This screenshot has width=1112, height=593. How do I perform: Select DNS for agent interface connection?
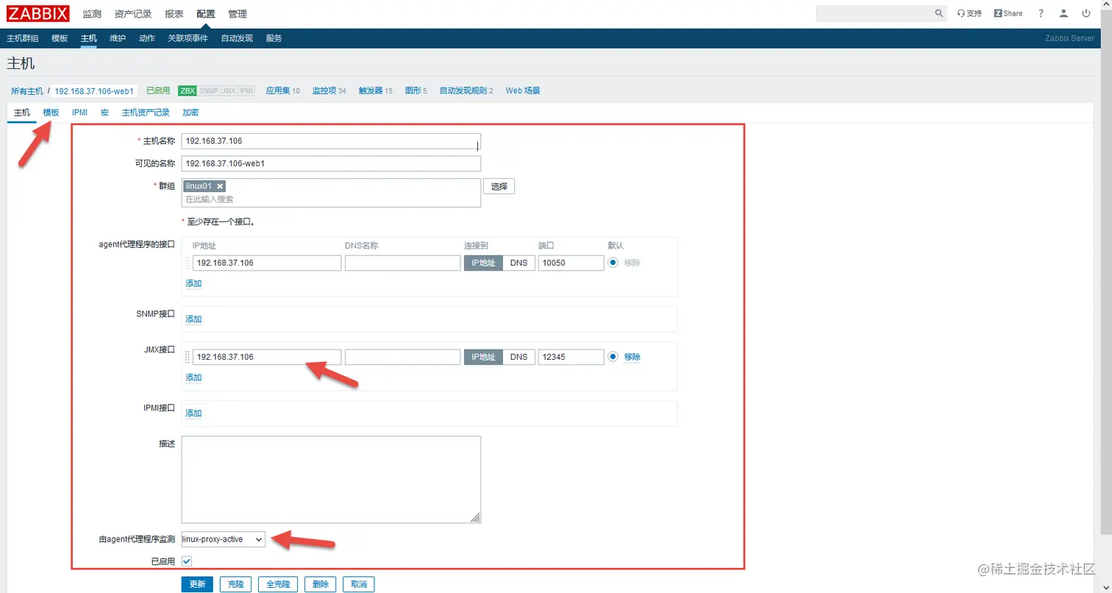pyautogui.click(x=519, y=263)
